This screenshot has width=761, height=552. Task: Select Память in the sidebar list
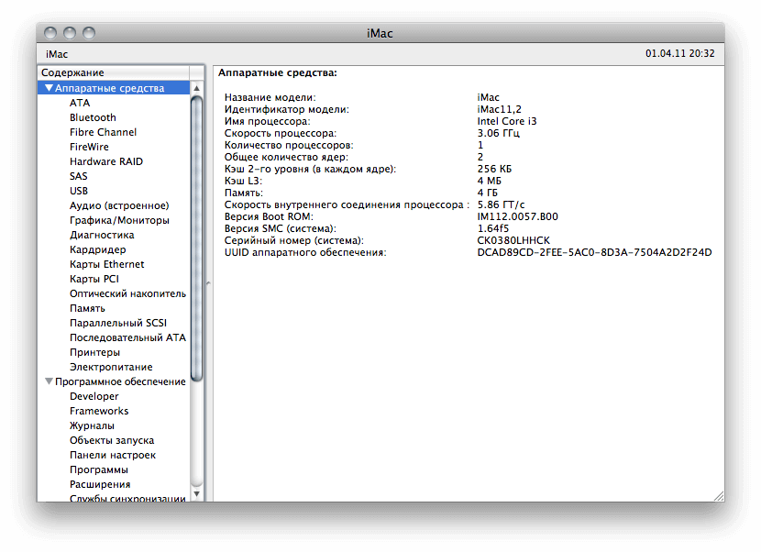coord(87,308)
